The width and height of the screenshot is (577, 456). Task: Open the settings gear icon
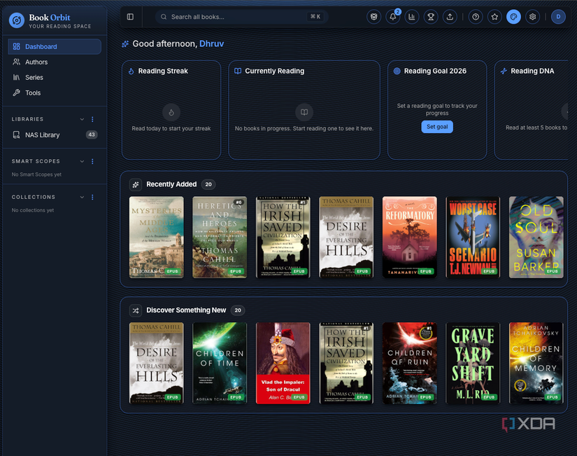click(x=532, y=17)
